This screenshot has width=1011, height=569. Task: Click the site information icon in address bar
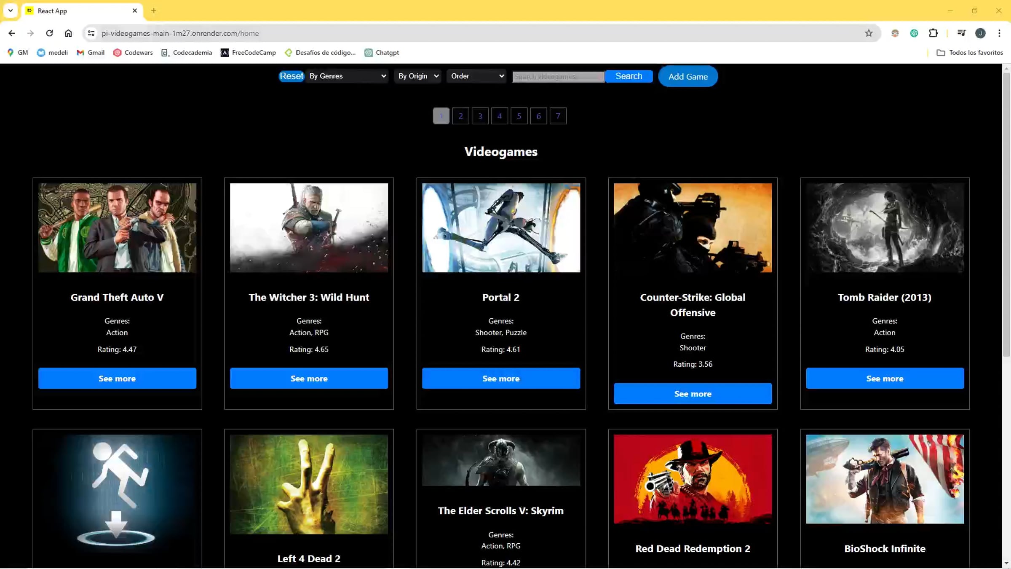(x=91, y=33)
